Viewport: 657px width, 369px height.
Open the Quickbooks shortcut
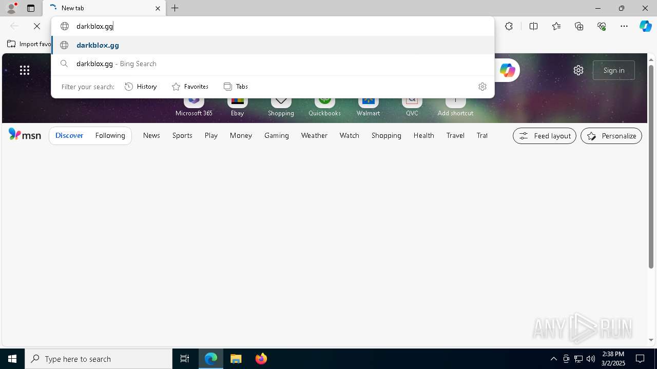pyautogui.click(x=324, y=107)
